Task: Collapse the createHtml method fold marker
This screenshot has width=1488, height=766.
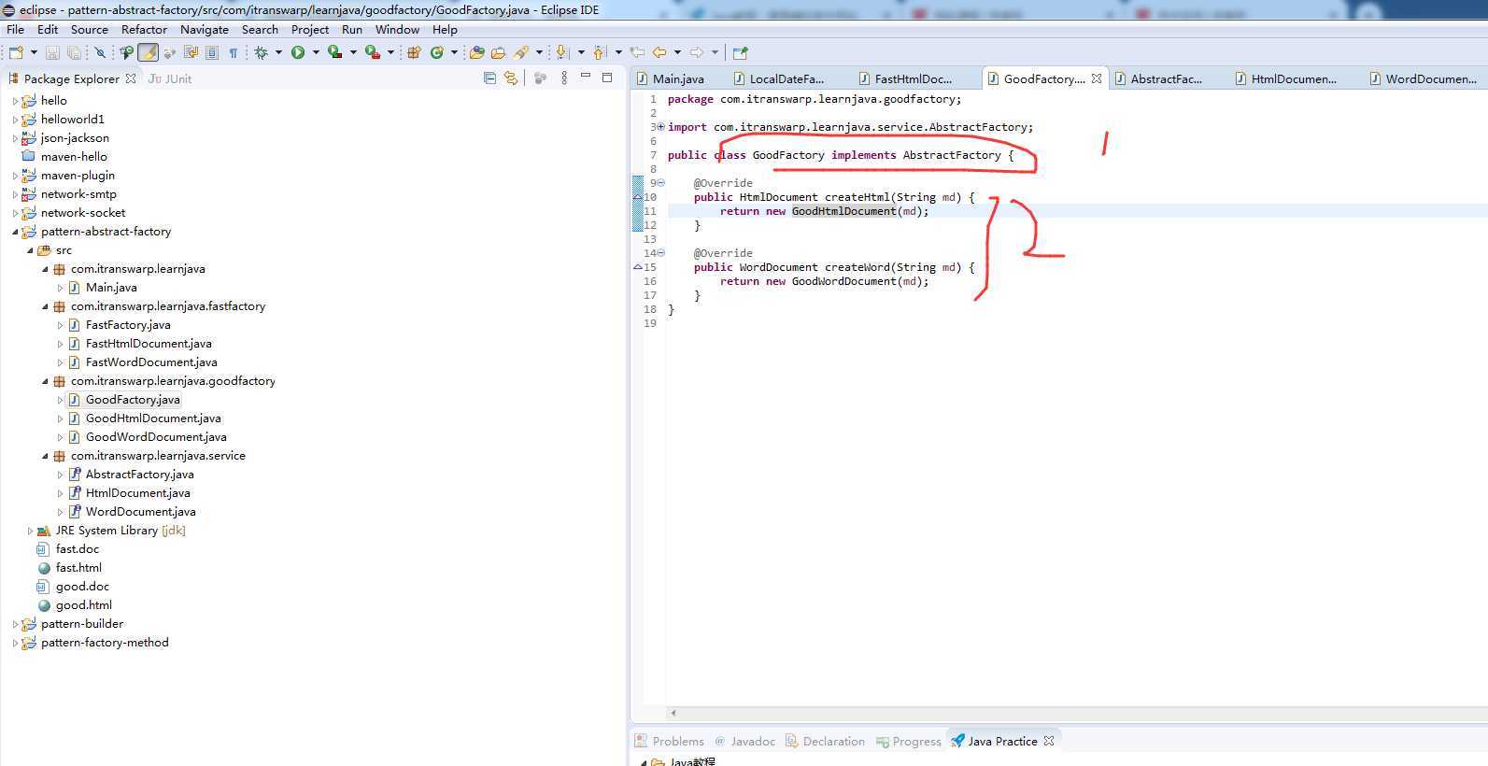Action: click(661, 183)
